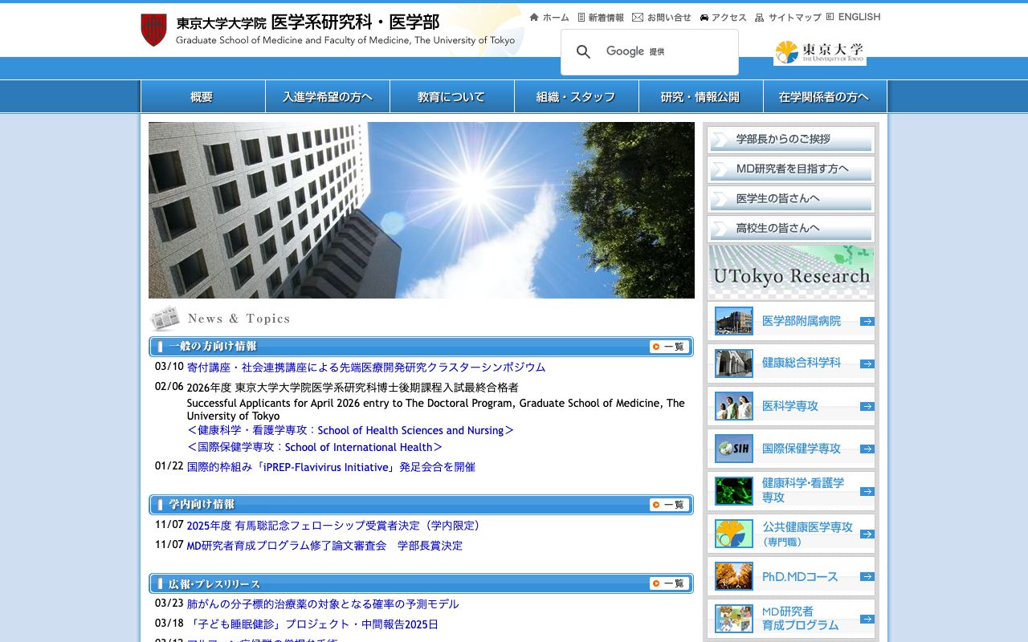Click the search magnifier icon
The width and height of the screenshot is (1028, 642).
[583, 51]
